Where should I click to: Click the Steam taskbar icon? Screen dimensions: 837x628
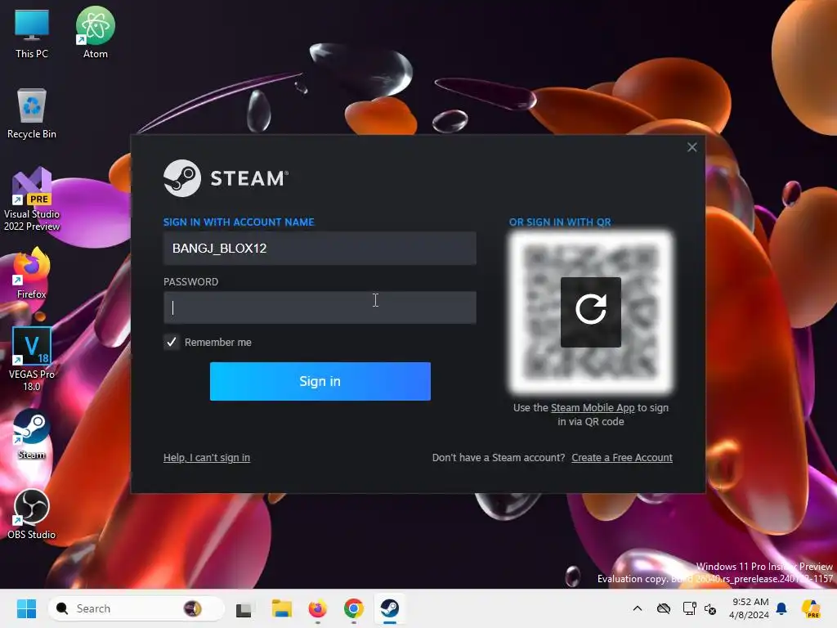click(x=390, y=608)
